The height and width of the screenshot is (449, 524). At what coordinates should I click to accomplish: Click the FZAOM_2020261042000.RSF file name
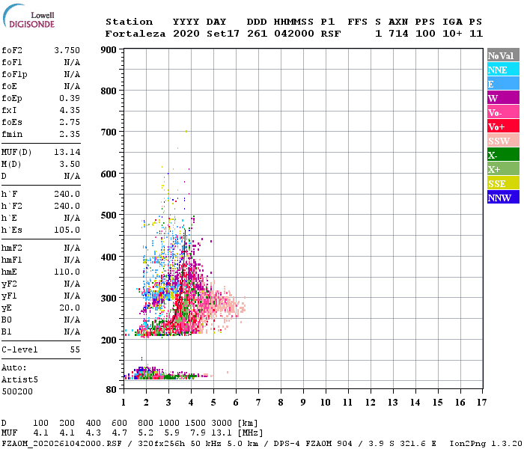click(61, 444)
